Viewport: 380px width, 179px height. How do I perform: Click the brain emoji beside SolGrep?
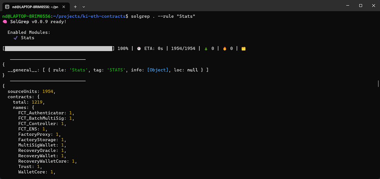pos(5,22)
